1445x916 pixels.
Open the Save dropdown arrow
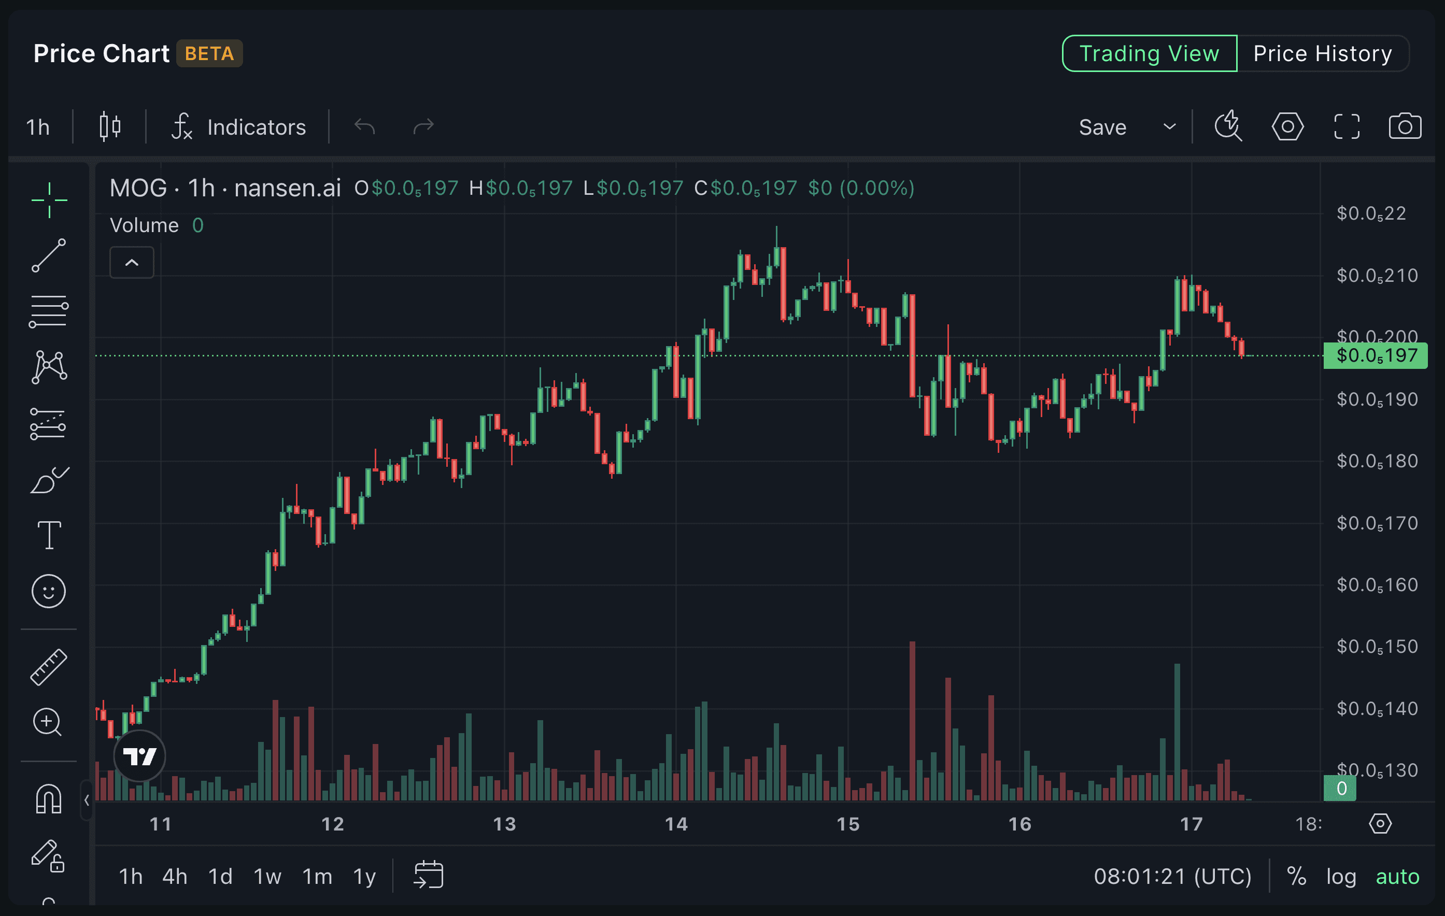click(1169, 126)
